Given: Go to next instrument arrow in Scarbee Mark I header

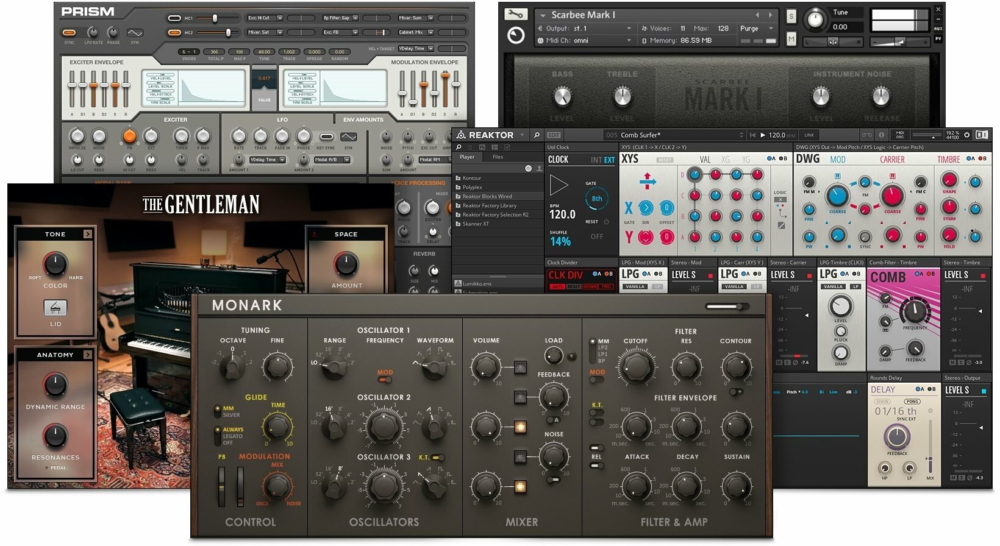Looking at the screenshot, I should coord(770,15).
